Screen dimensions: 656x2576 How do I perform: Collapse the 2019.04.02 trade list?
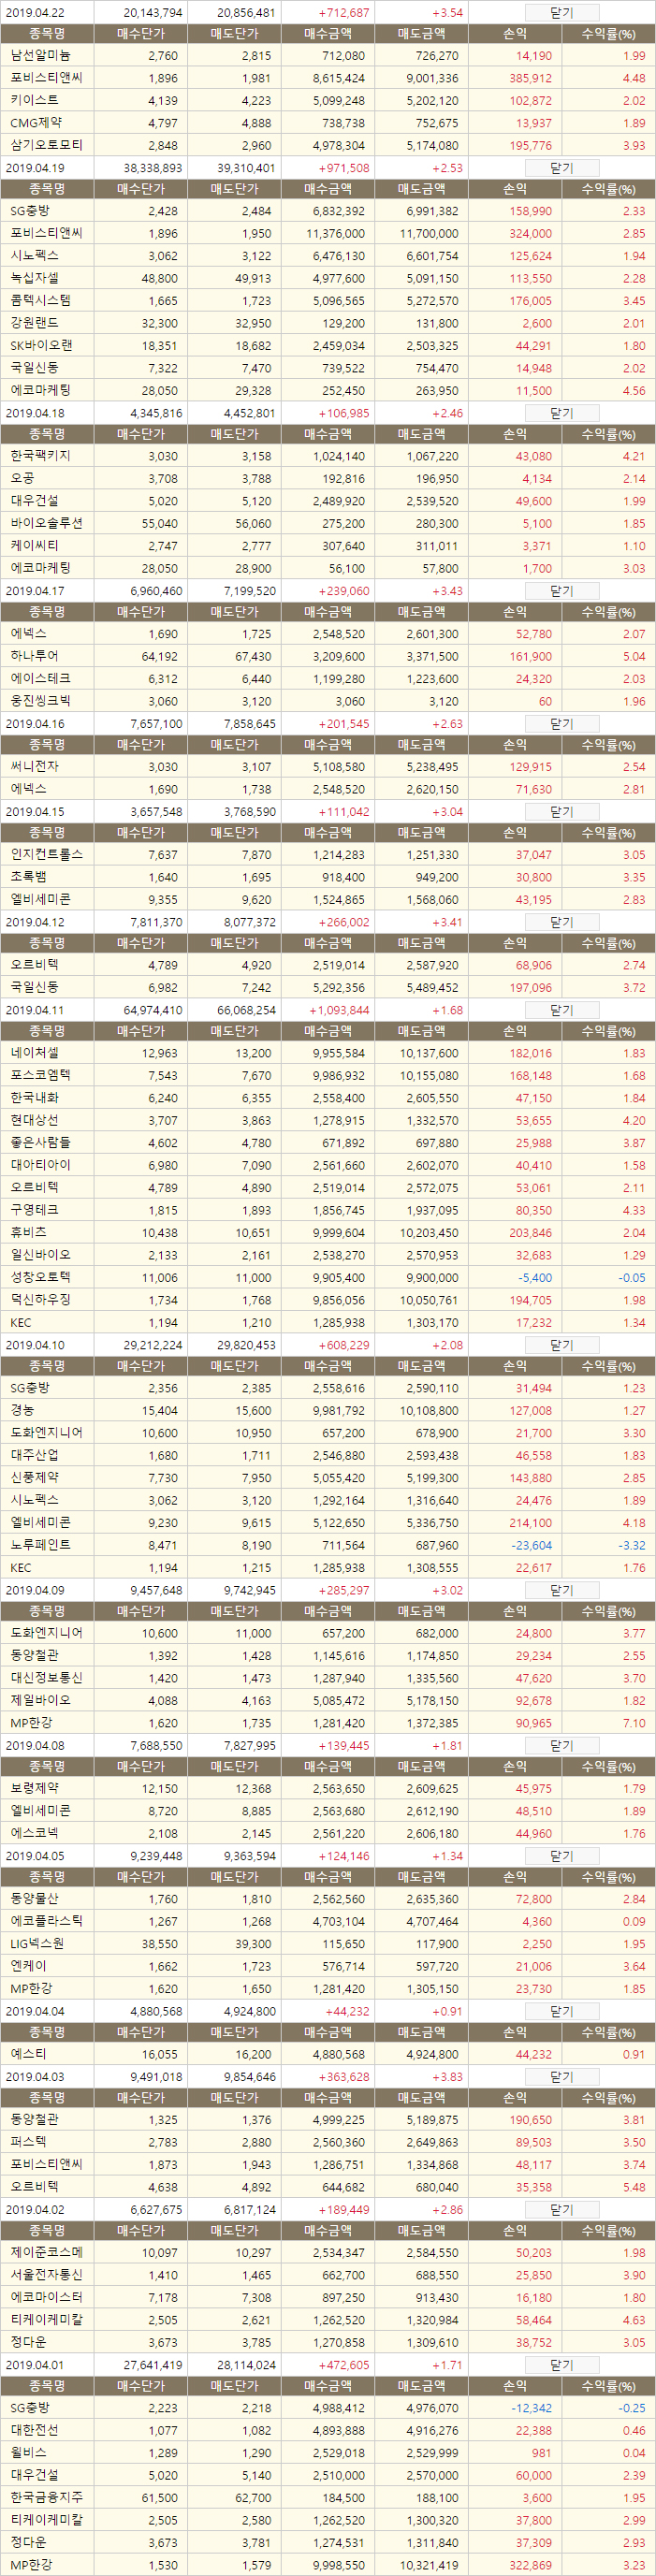pyautogui.click(x=562, y=2209)
